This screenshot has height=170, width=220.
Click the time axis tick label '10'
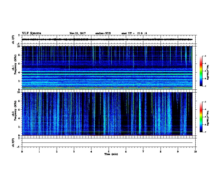(195, 152)
